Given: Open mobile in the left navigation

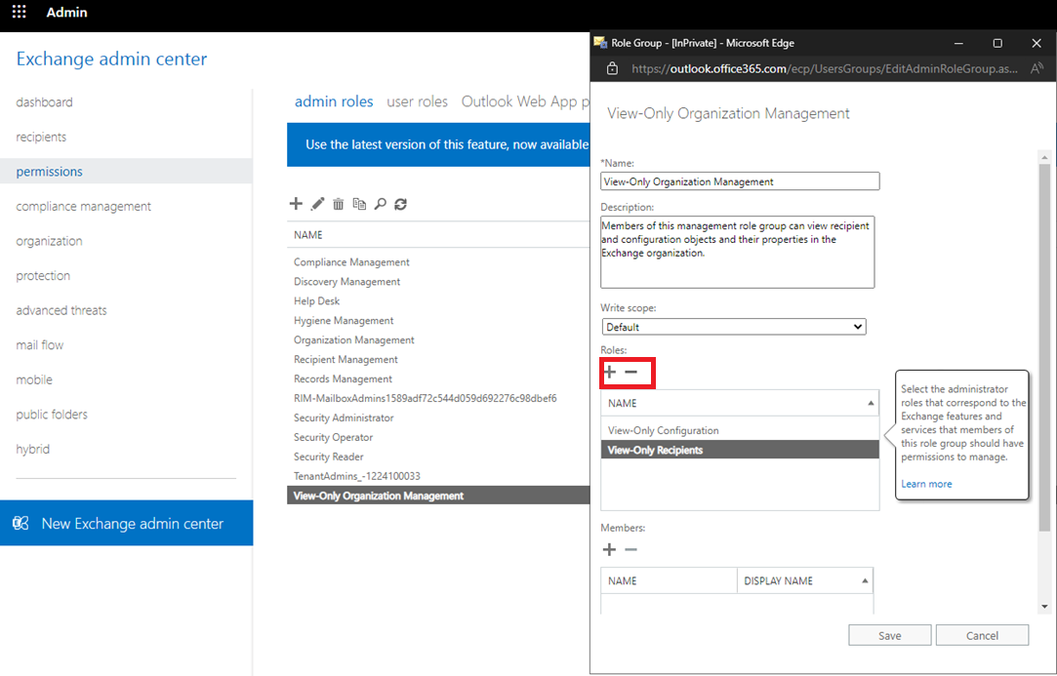Looking at the screenshot, I should [34, 379].
